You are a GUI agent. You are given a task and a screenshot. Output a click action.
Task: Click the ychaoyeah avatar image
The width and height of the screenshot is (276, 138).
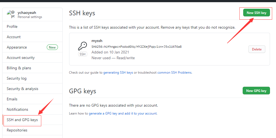click(x=11, y=14)
